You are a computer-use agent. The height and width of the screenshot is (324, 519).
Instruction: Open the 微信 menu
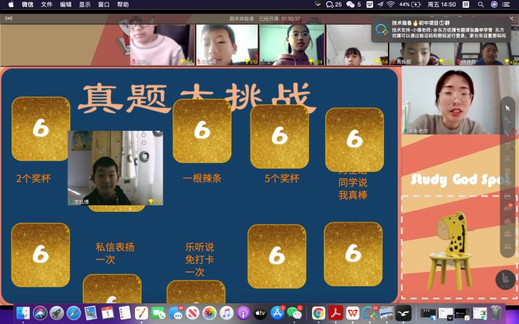pyautogui.click(x=27, y=5)
